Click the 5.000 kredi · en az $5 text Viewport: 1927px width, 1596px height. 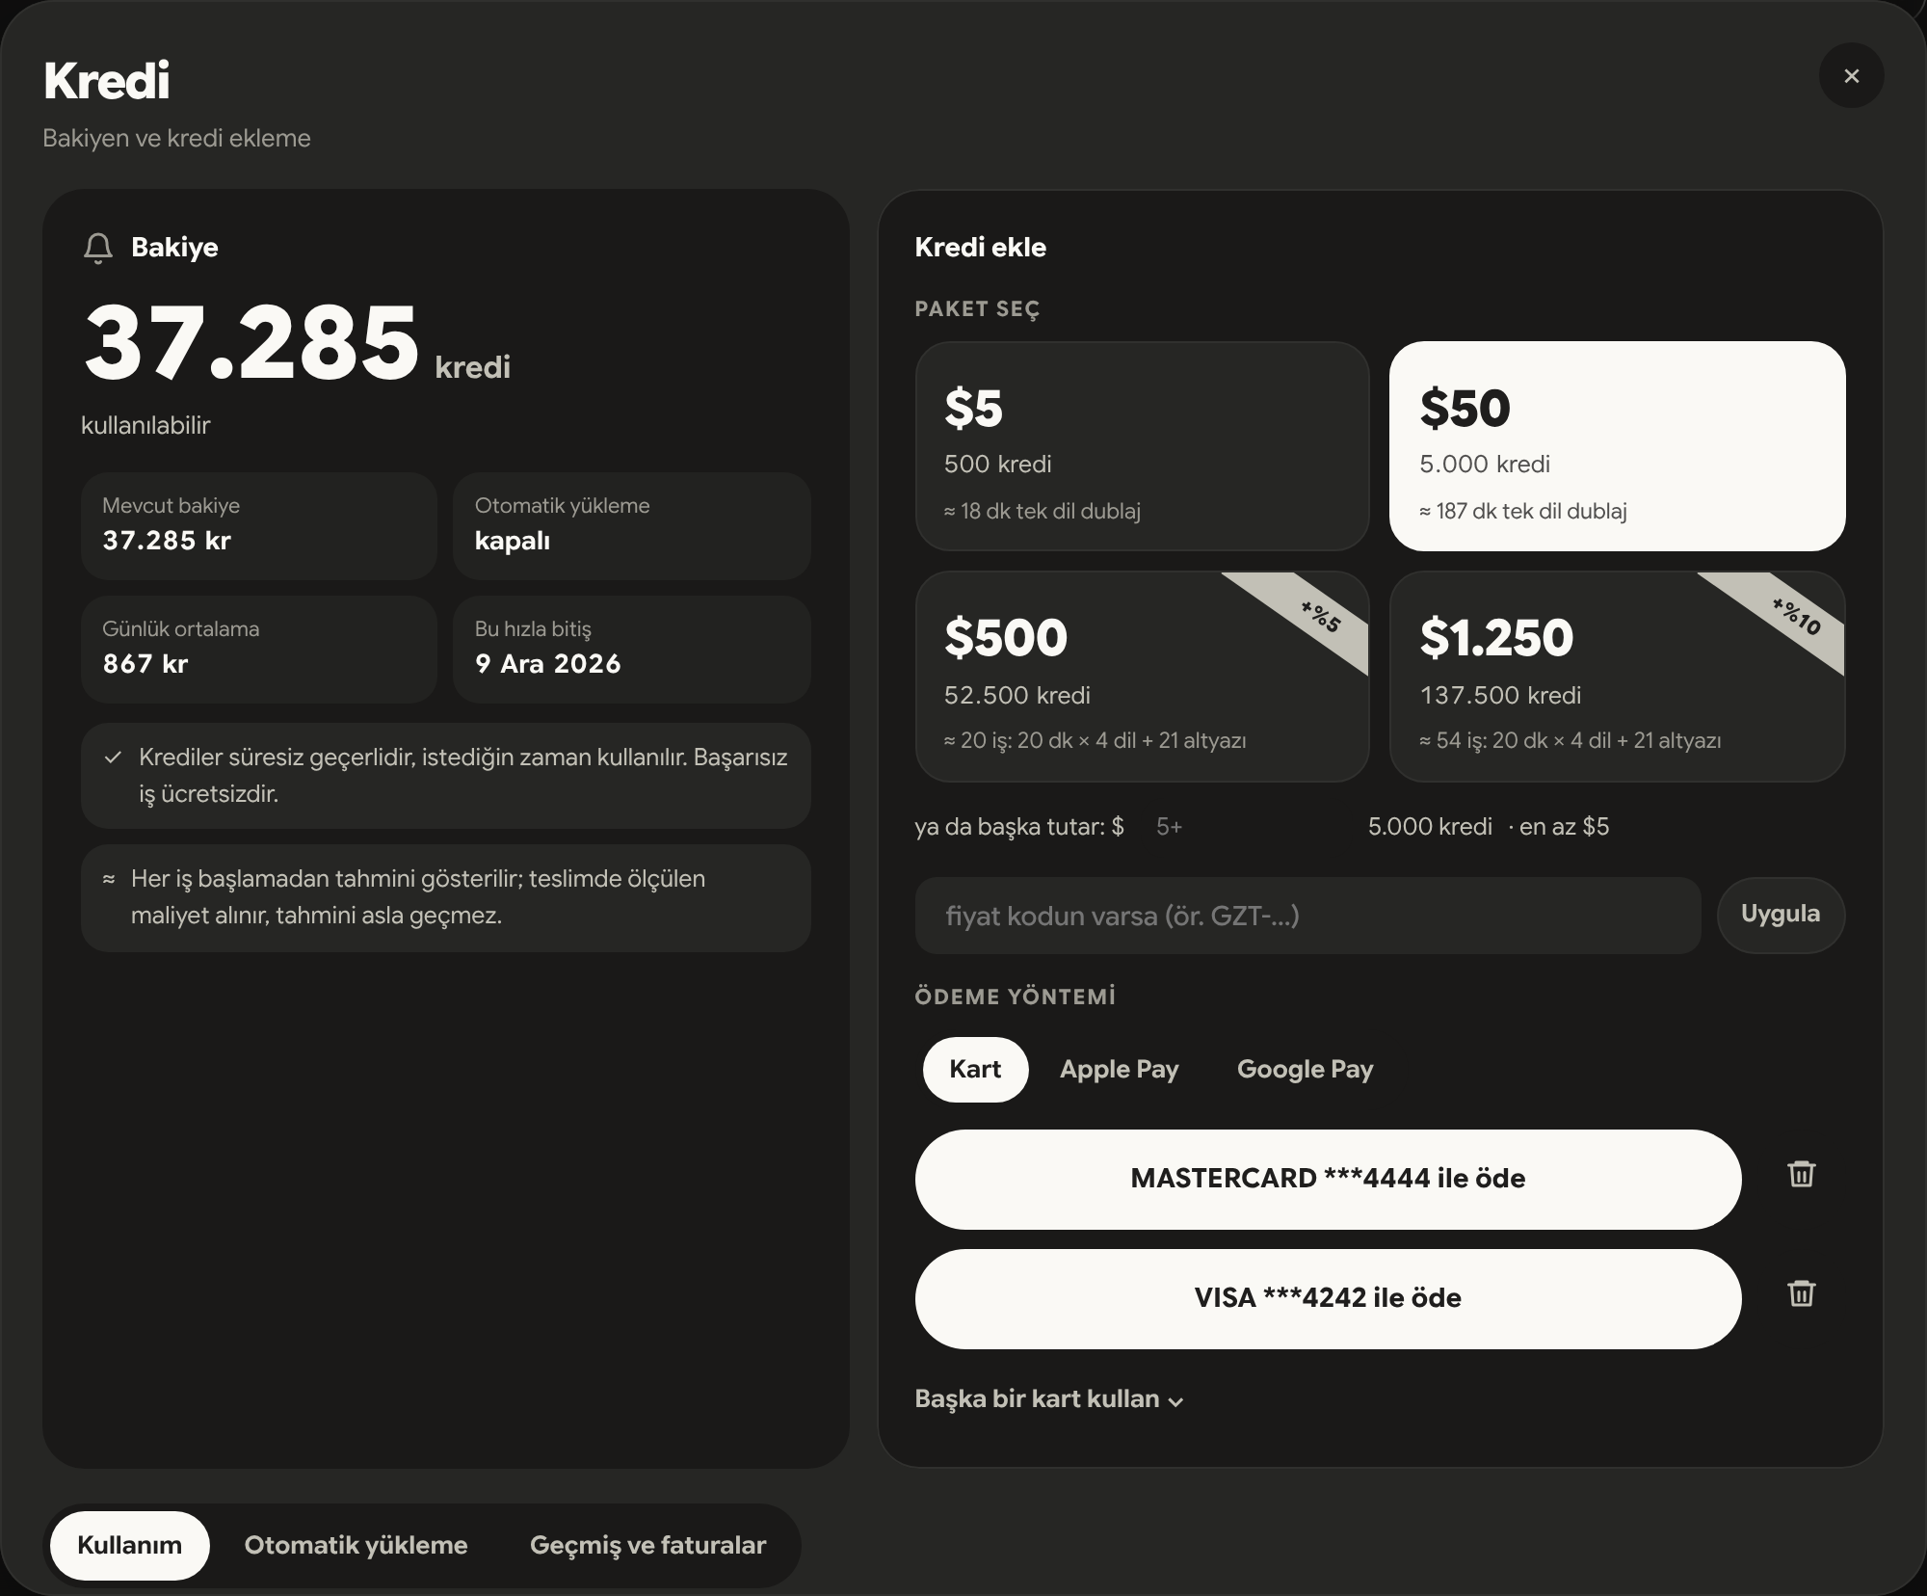click(1489, 826)
